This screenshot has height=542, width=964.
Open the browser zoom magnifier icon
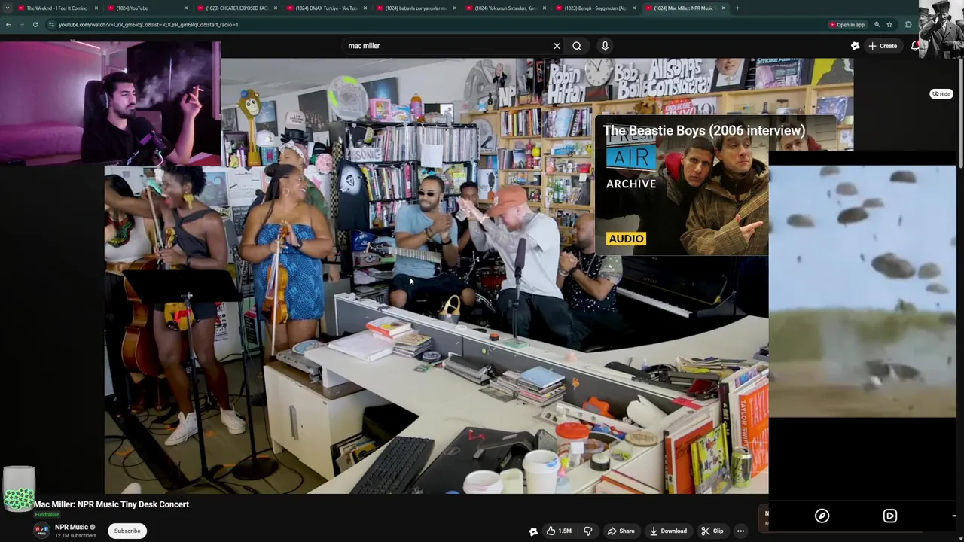point(877,24)
